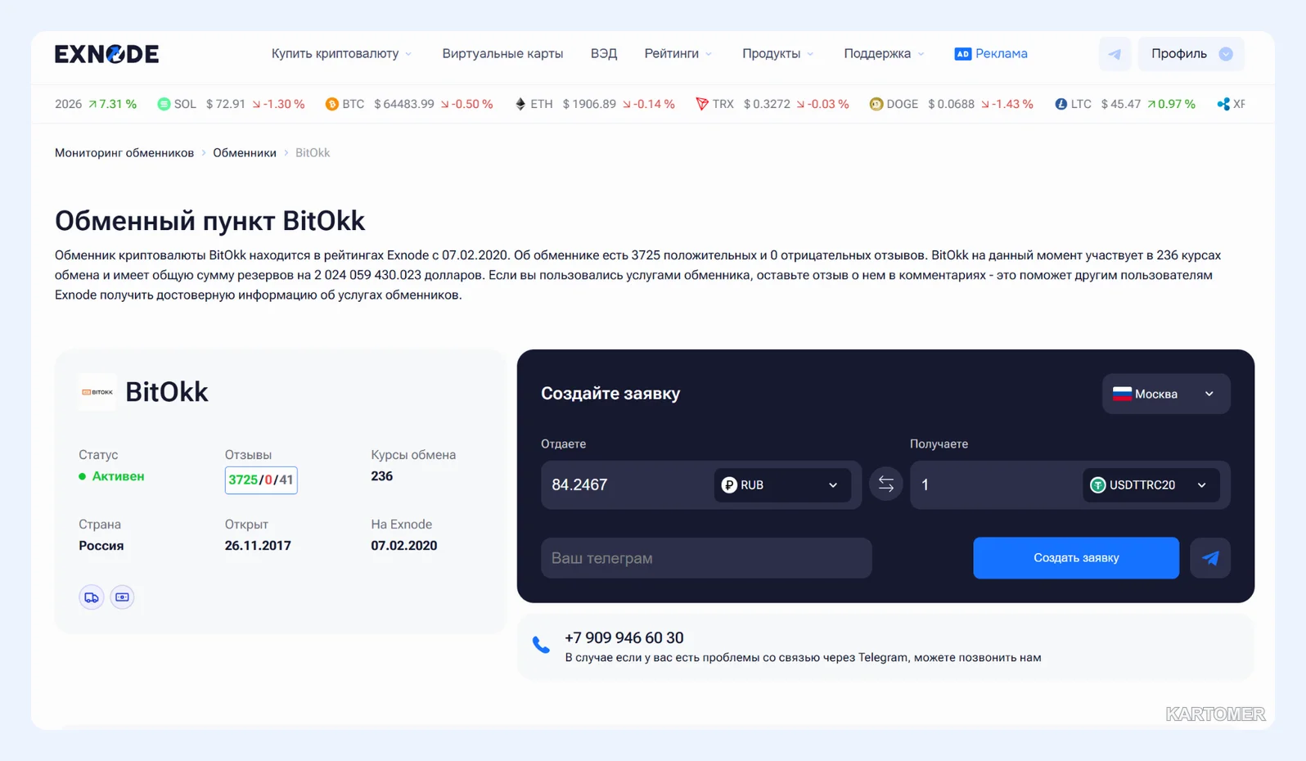Image resolution: width=1306 pixels, height=761 pixels.
Task: Click the Активен status text
Action: [x=118, y=476]
